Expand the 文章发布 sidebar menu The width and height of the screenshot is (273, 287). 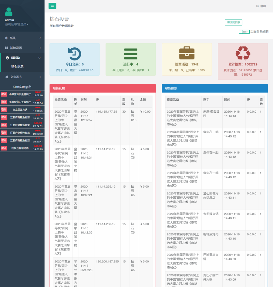(22, 77)
